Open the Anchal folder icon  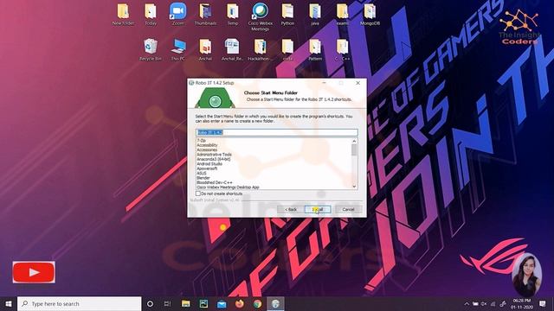point(205,49)
